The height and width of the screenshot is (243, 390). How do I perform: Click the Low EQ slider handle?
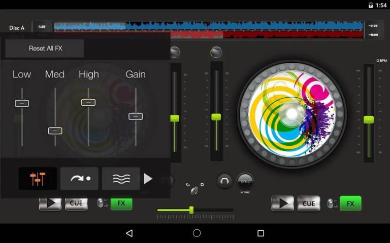22,103
